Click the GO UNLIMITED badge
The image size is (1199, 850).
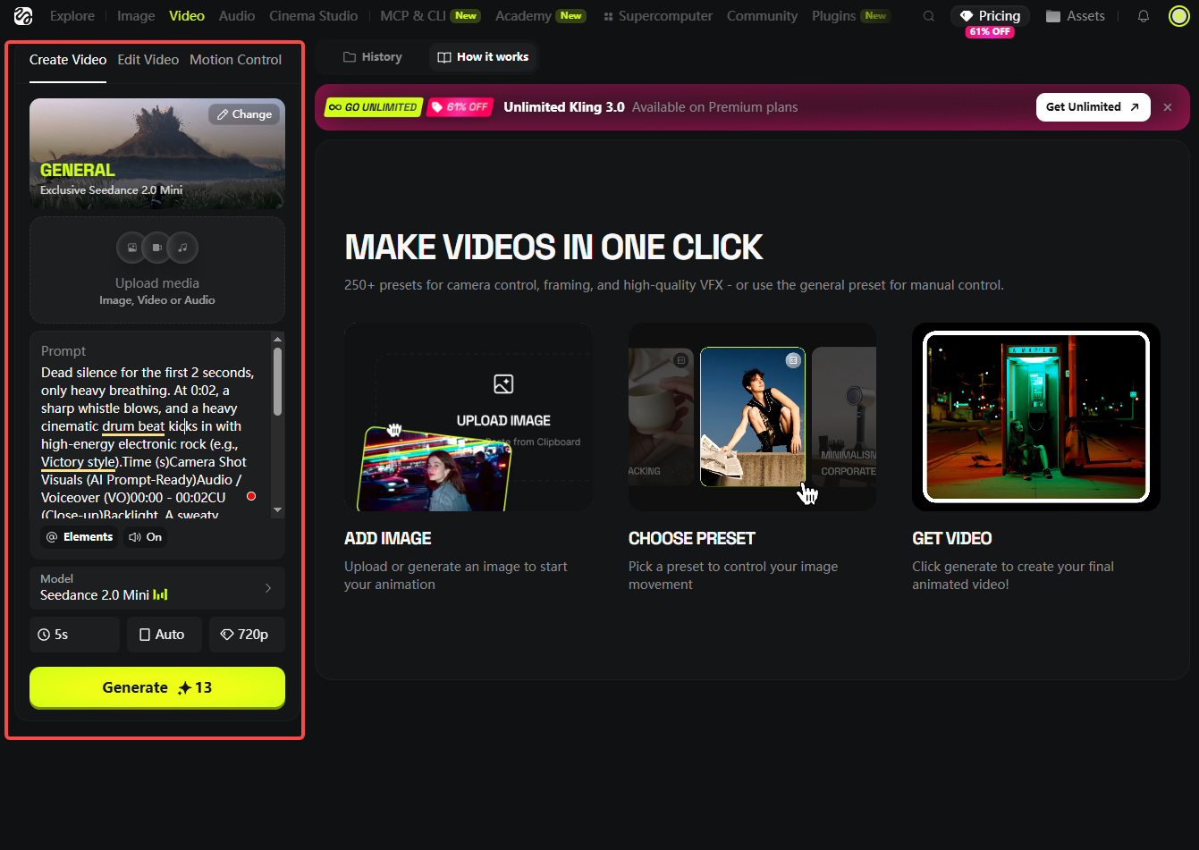pyautogui.click(x=374, y=107)
